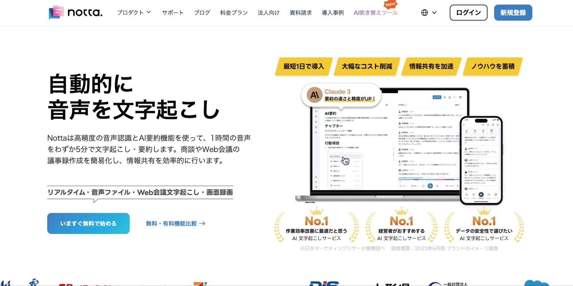Click the 最短1日で導入 yellow tag
This screenshot has height=286, width=573.
pyautogui.click(x=303, y=66)
